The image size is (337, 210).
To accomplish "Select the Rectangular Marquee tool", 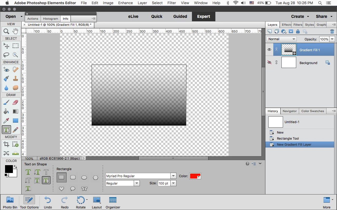I will click(x=16, y=46).
